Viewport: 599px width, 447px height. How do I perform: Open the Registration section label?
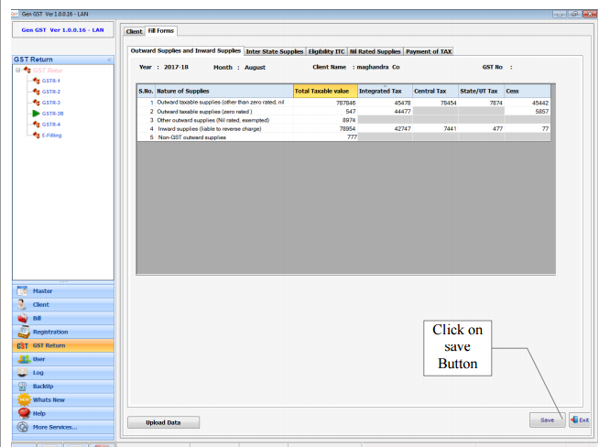50,332
